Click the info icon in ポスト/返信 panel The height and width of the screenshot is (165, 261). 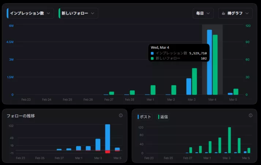[250, 115]
